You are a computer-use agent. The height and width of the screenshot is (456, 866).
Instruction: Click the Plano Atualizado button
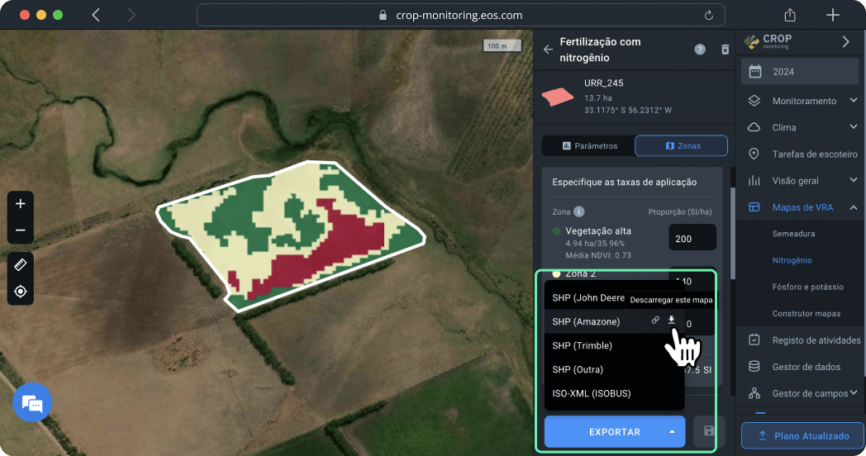[x=802, y=435]
